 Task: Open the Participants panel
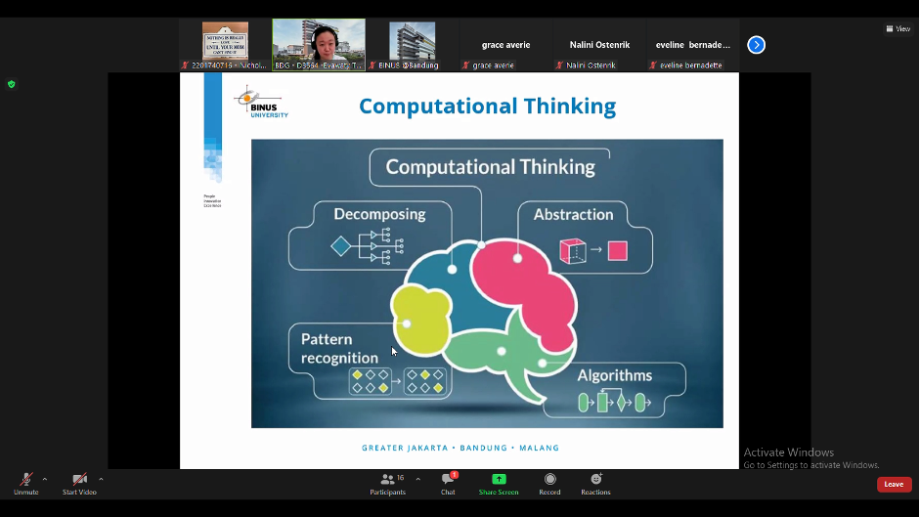coord(387,480)
